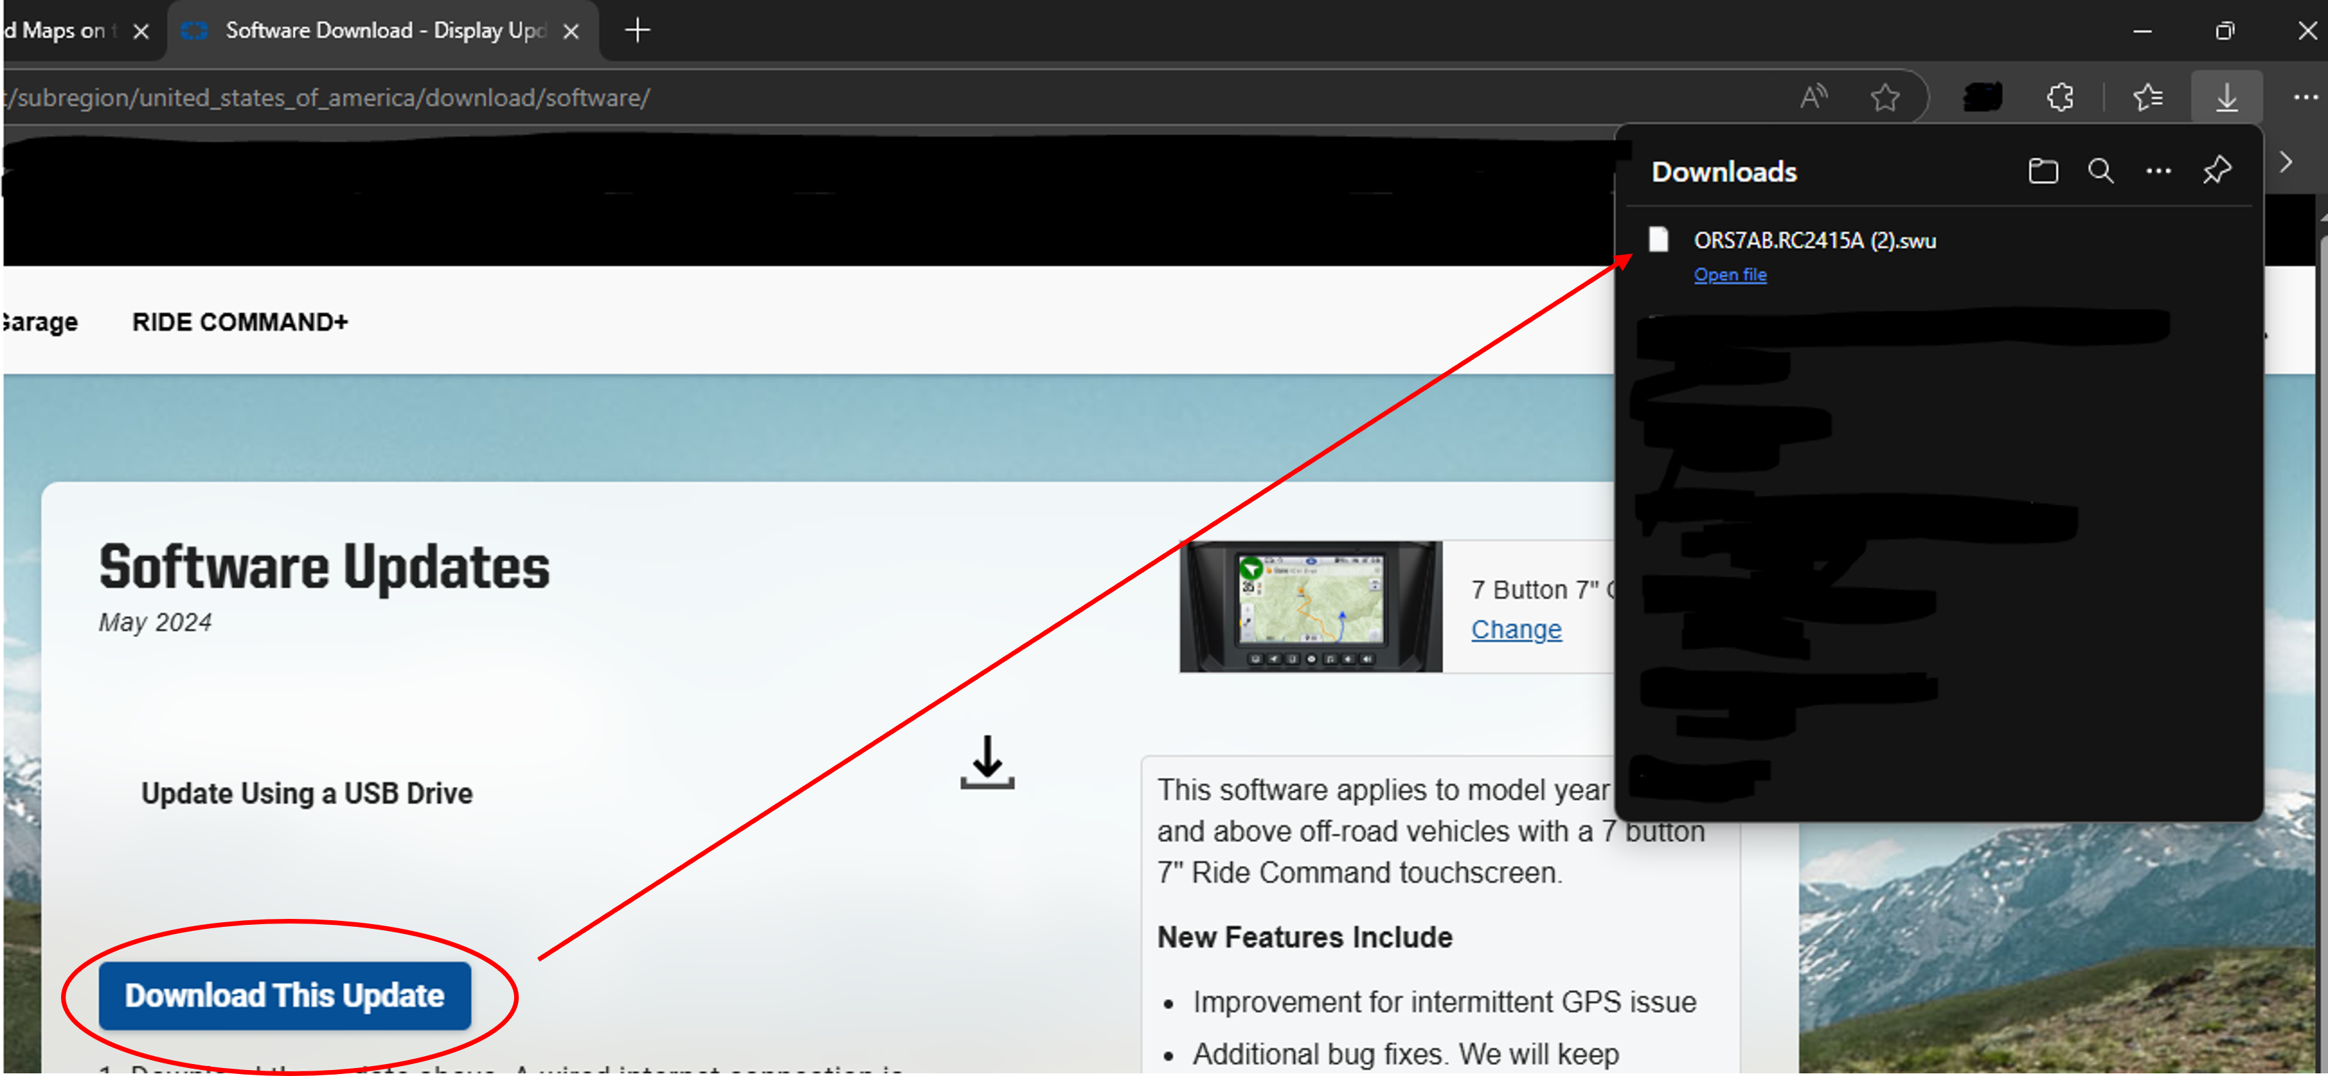Open browser Settings and more menu

point(2305,97)
